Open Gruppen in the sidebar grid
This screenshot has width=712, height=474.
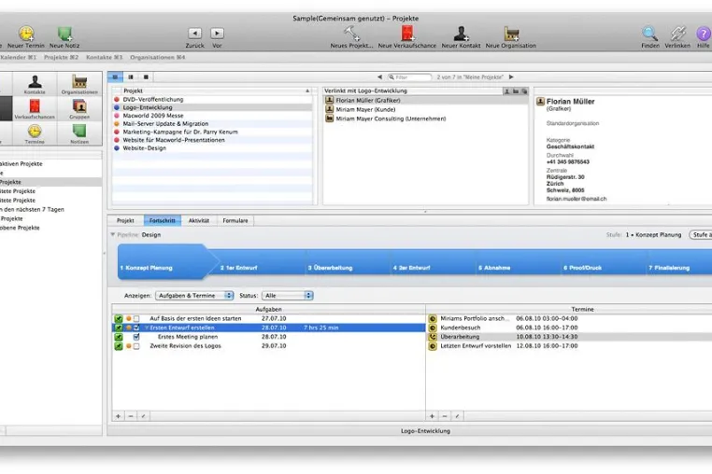79,109
